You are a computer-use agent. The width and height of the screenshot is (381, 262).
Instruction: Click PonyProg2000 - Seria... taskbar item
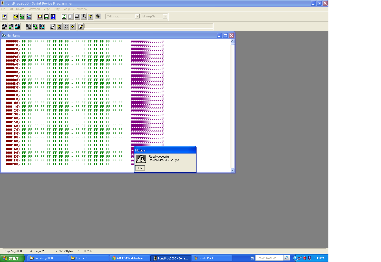tap(170, 258)
